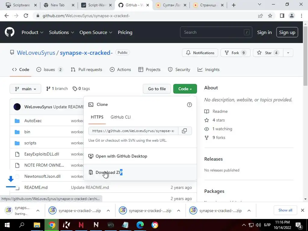308x231 pixels.
Task: Open the notification center icon
Action: pos(299,225)
